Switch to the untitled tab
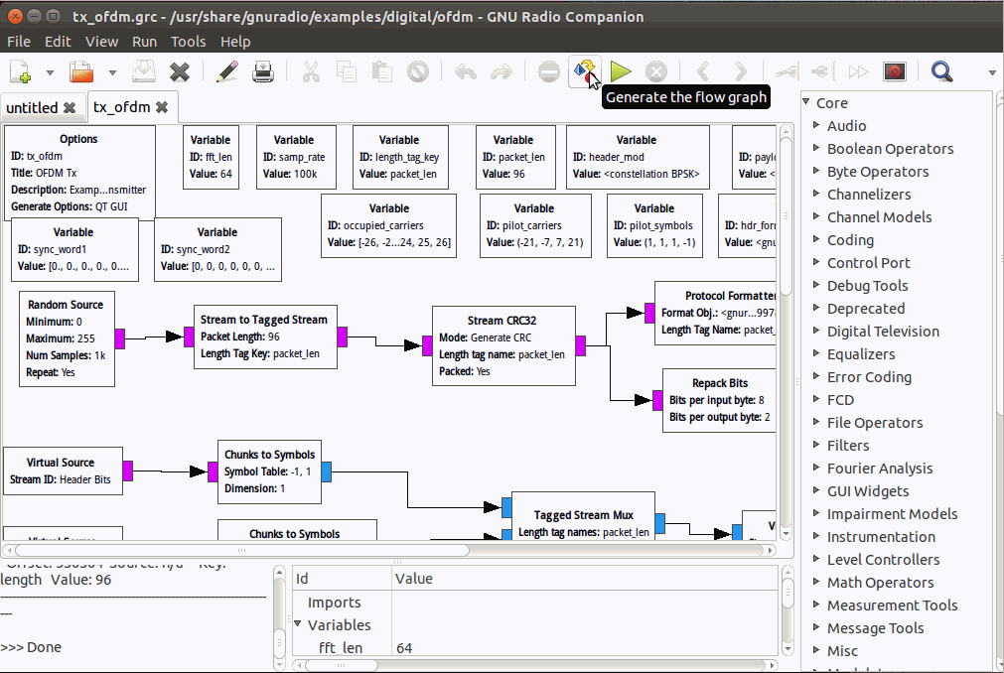The height and width of the screenshot is (673, 1004). click(x=32, y=107)
